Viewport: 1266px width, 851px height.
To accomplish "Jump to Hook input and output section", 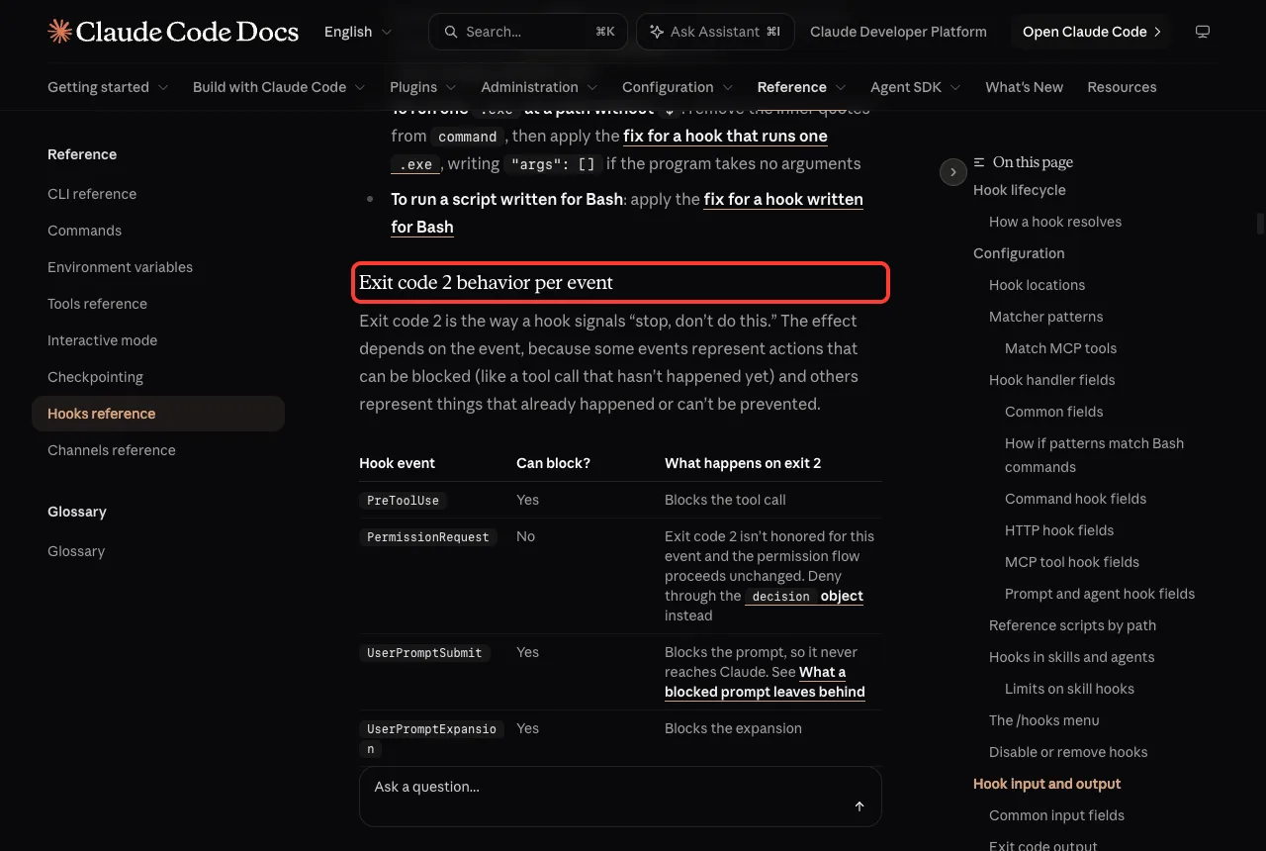I will [x=1046, y=784].
